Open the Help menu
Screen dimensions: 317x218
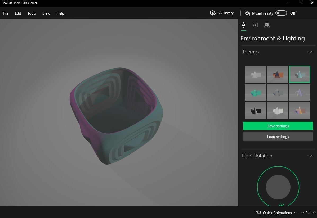coord(60,13)
